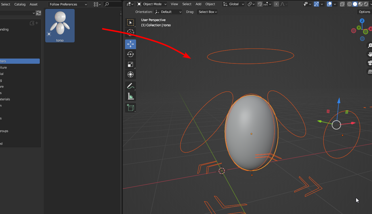Viewport: 372px width, 214px height.
Task: Open the Asset menu in asset browser
Action: click(x=34, y=4)
